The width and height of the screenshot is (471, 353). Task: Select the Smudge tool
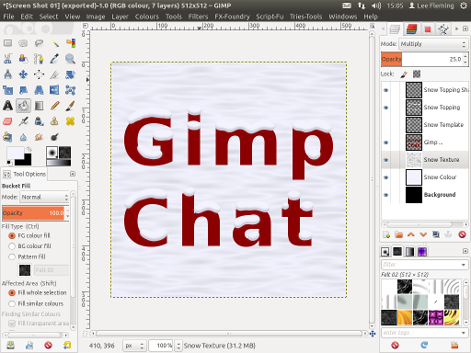point(39,137)
